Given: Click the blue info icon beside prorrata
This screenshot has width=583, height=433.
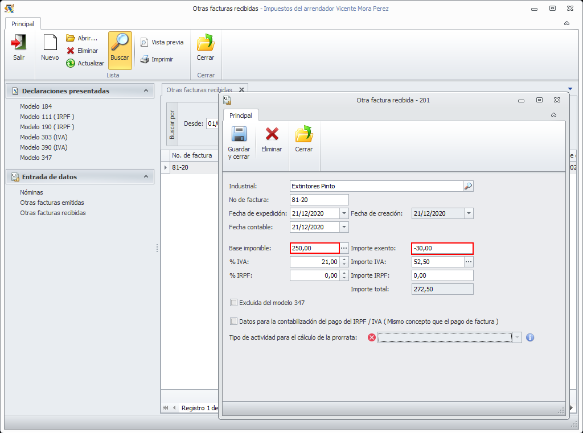Looking at the screenshot, I should [530, 337].
